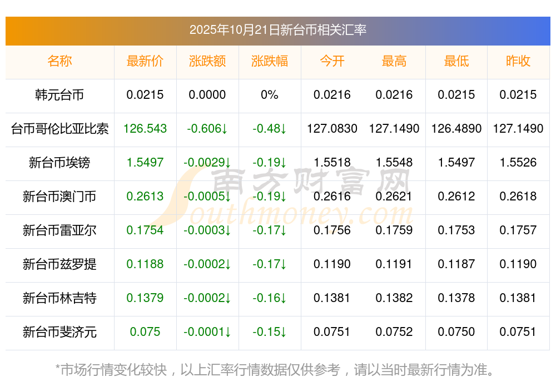This screenshot has height=387, width=556.
Task: Open the 台币哥伦比亚比索 currency pair
Action: pyautogui.click(x=59, y=129)
